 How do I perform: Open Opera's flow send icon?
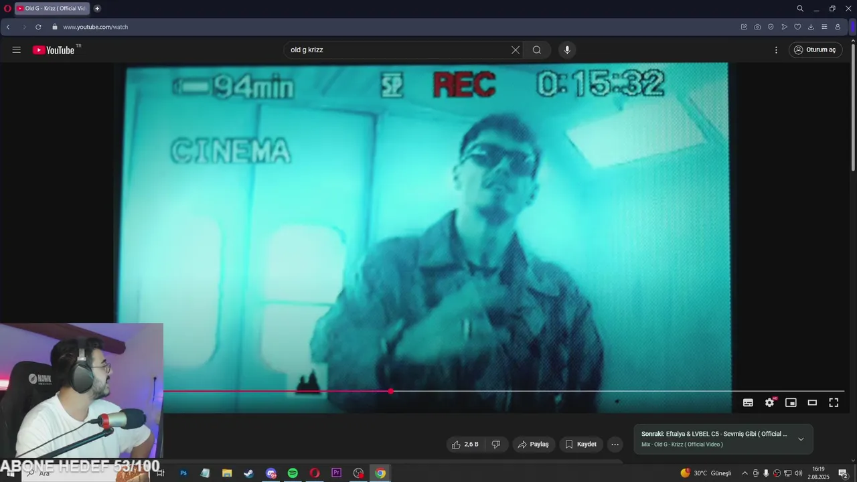[x=784, y=27]
